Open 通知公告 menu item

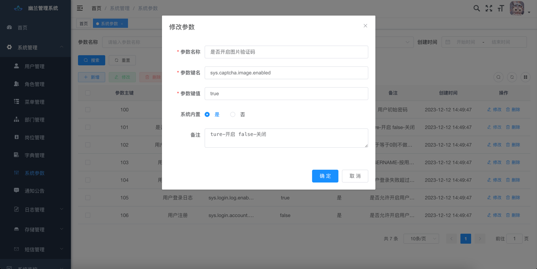[35, 191]
